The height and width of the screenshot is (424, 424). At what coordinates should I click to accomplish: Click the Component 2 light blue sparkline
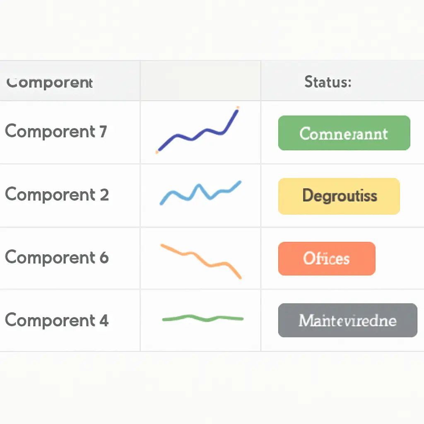200,193
